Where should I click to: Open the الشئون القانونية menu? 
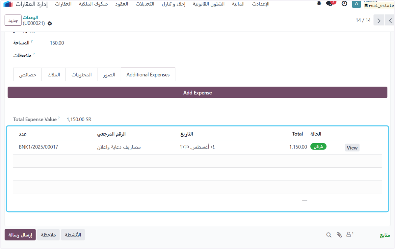click(209, 4)
